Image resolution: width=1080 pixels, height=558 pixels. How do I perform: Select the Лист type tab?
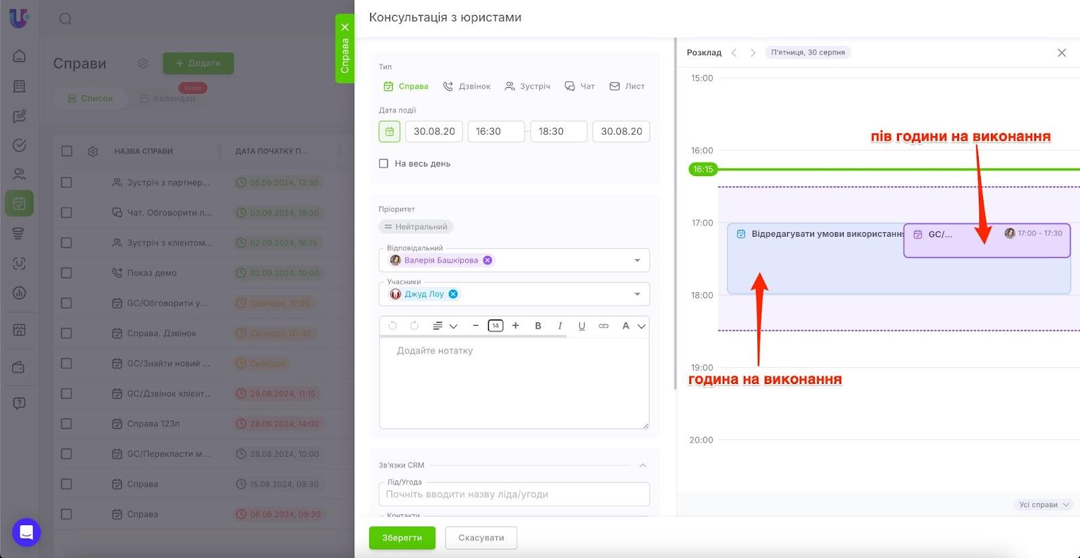627,86
